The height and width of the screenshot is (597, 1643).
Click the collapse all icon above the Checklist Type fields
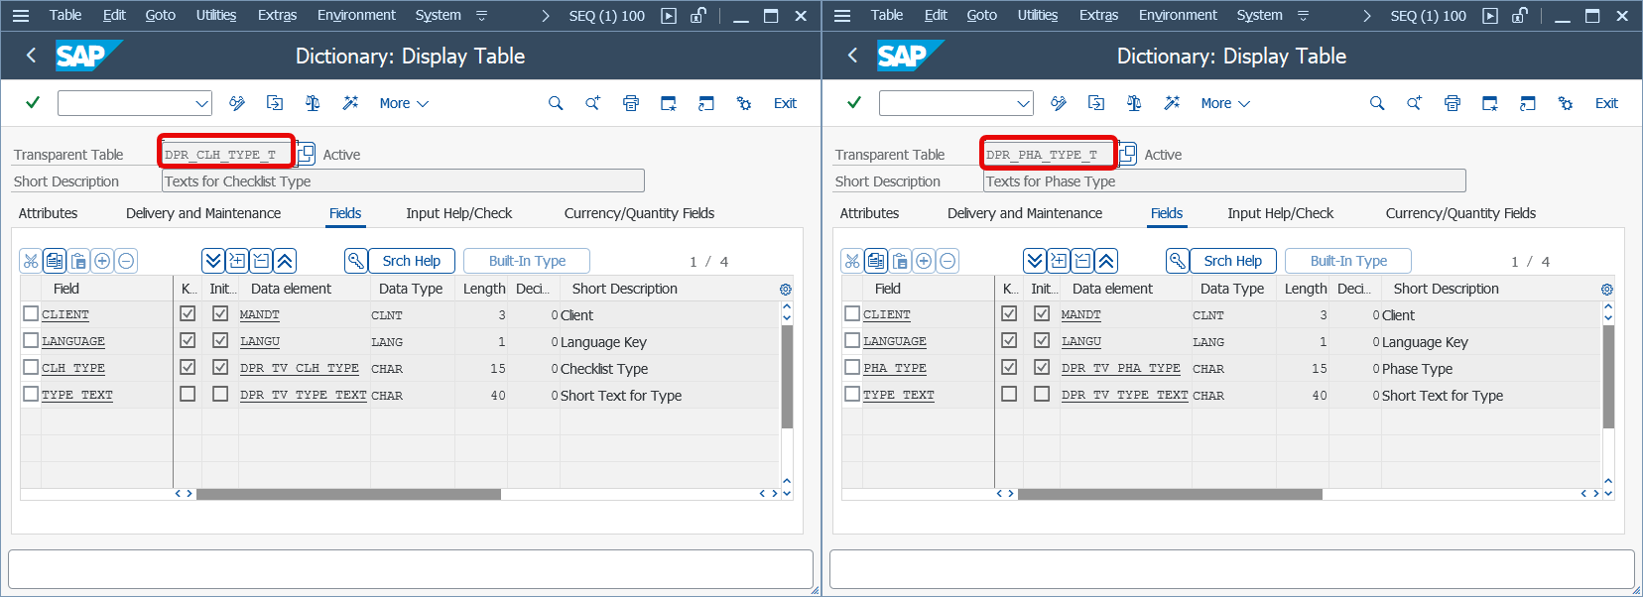285,261
